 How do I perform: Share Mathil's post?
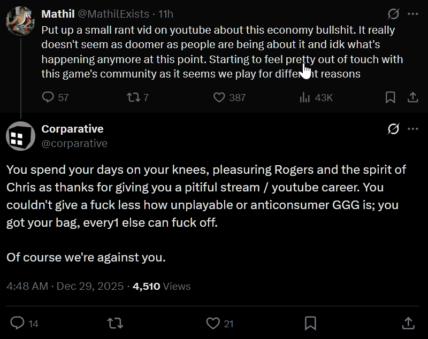click(413, 97)
